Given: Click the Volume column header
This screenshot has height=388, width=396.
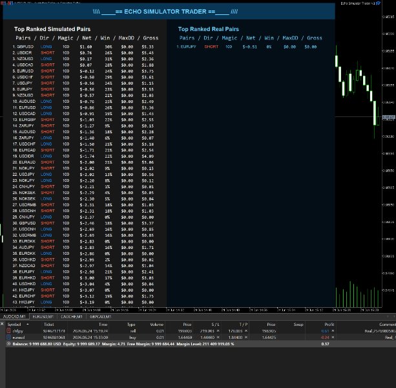Looking at the screenshot, I should click(157, 324).
